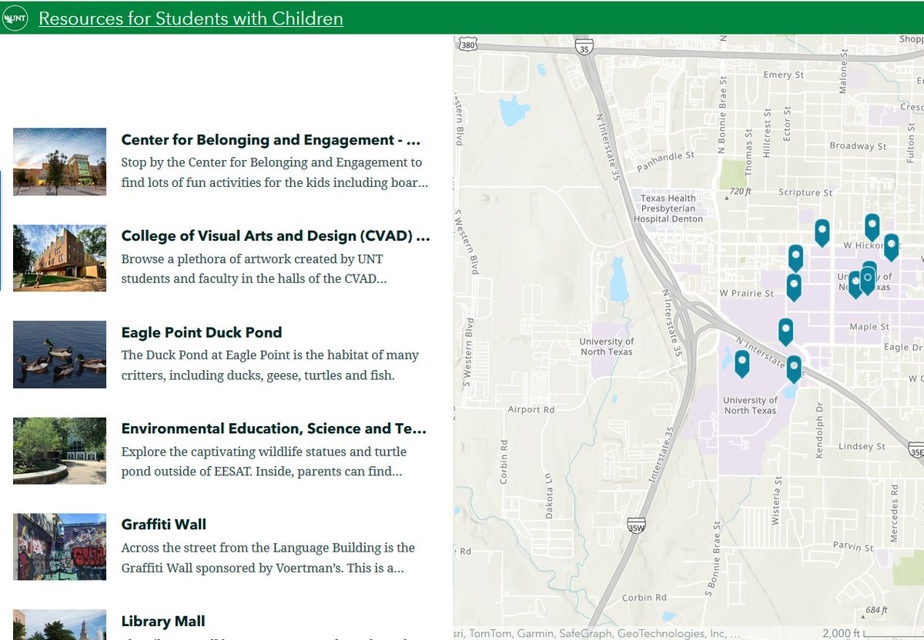The image size is (924, 640).
Task: Select the map pin covering 'North' in the University label cluster
Action: coord(854,284)
